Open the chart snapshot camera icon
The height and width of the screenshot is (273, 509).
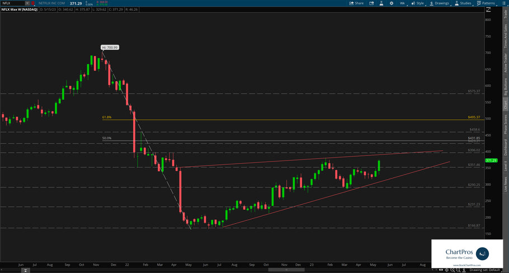(x=372, y=3)
